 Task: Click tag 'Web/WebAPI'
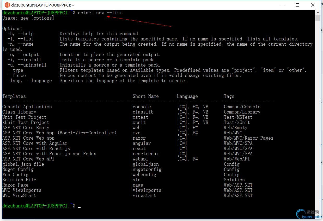[237, 159]
